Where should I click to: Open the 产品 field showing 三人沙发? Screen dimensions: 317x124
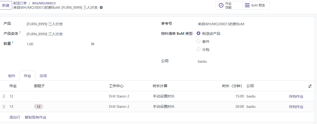(91, 24)
